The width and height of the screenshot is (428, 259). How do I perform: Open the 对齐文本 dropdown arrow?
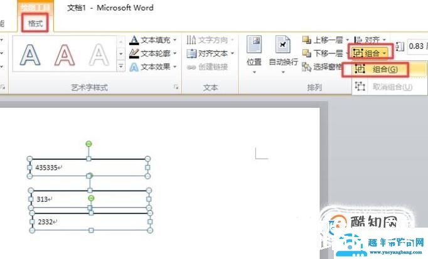(233, 53)
